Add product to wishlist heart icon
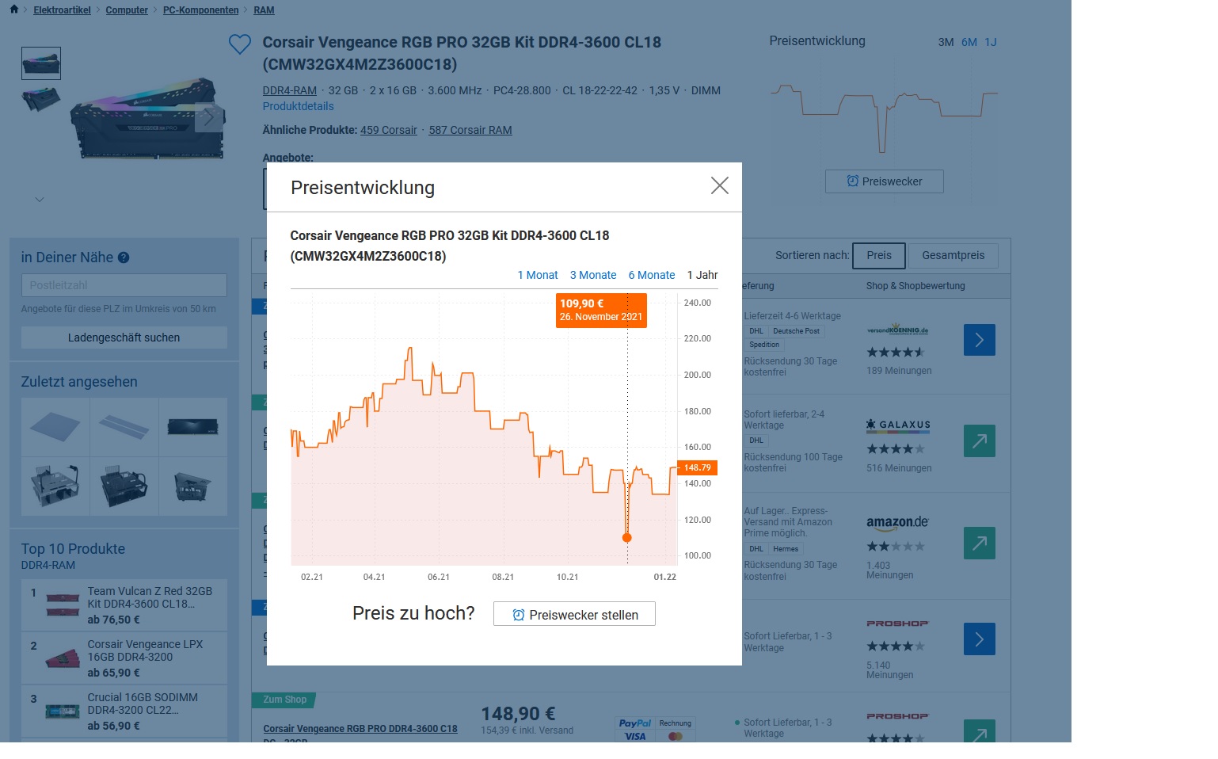This screenshot has height=759, width=1218. (239, 44)
